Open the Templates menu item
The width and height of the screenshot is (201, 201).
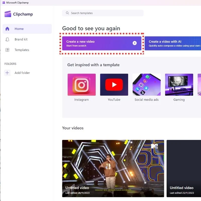click(27, 50)
